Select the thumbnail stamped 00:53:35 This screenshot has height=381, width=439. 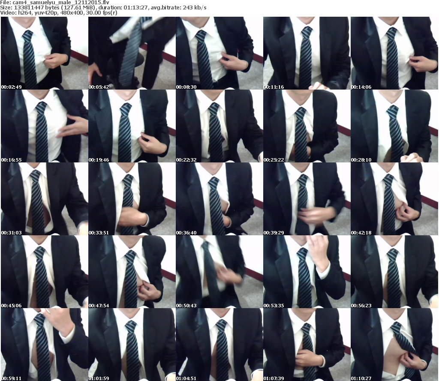pos(307,272)
